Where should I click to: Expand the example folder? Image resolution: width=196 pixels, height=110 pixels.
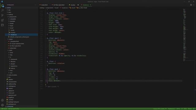tap(12, 21)
